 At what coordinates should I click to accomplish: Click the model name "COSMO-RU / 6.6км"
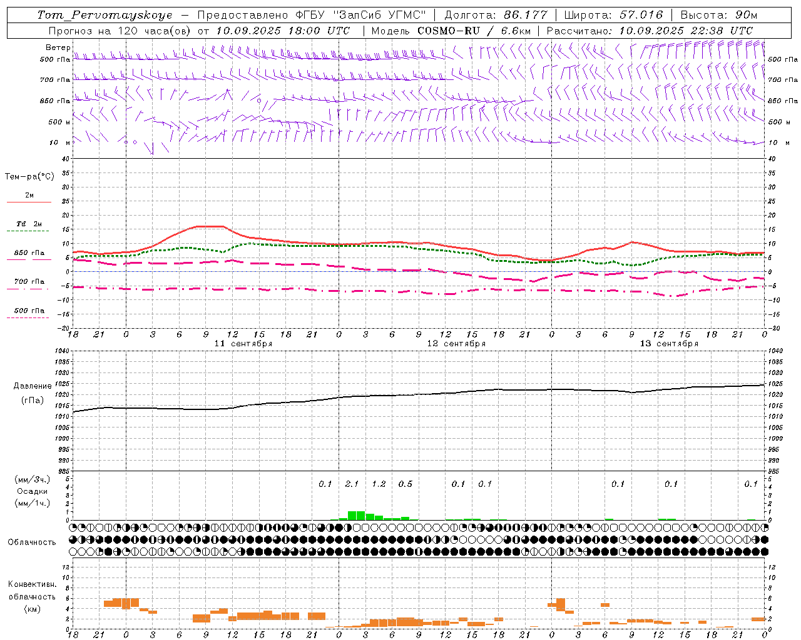[x=474, y=31]
